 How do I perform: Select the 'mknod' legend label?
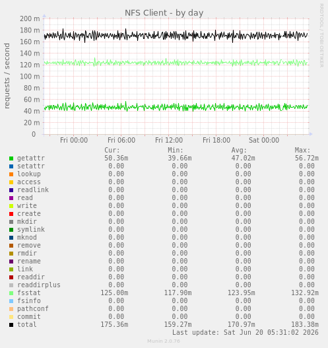pos(27,237)
